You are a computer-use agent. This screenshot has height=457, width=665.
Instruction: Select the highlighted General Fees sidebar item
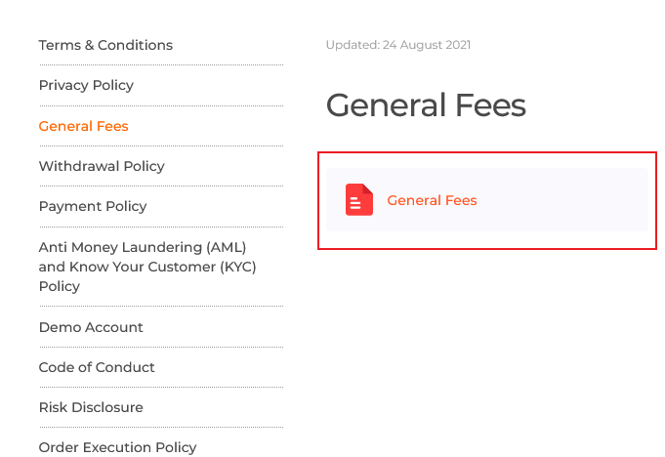pyautogui.click(x=84, y=126)
